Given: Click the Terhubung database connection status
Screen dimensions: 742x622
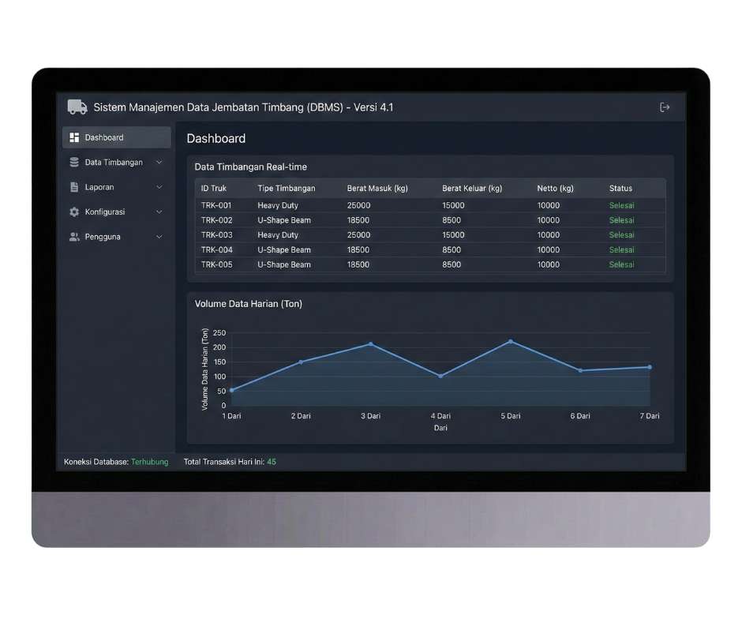Looking at the screenshot, I should tap(149, 462).
